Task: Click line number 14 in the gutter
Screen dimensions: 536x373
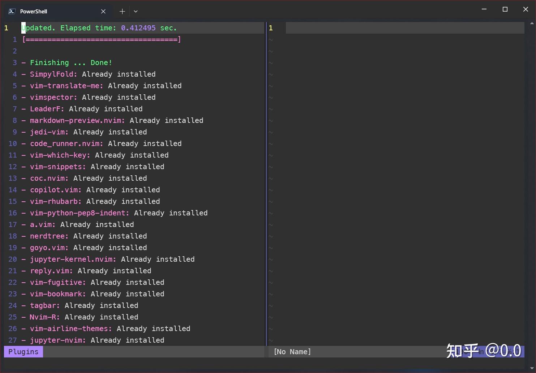Action: [12, 190]
